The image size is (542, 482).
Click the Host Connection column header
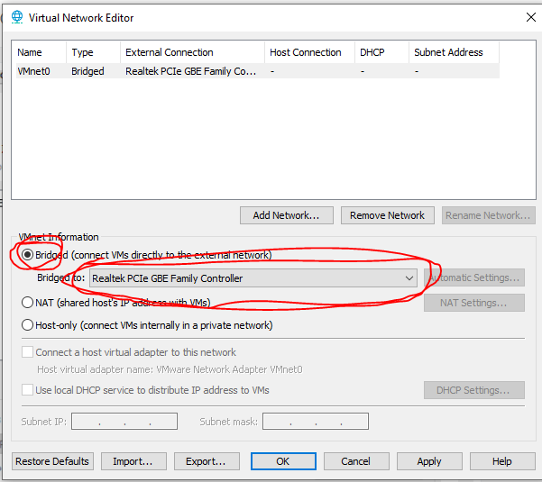pyautogui.click(x=309, y=52)
